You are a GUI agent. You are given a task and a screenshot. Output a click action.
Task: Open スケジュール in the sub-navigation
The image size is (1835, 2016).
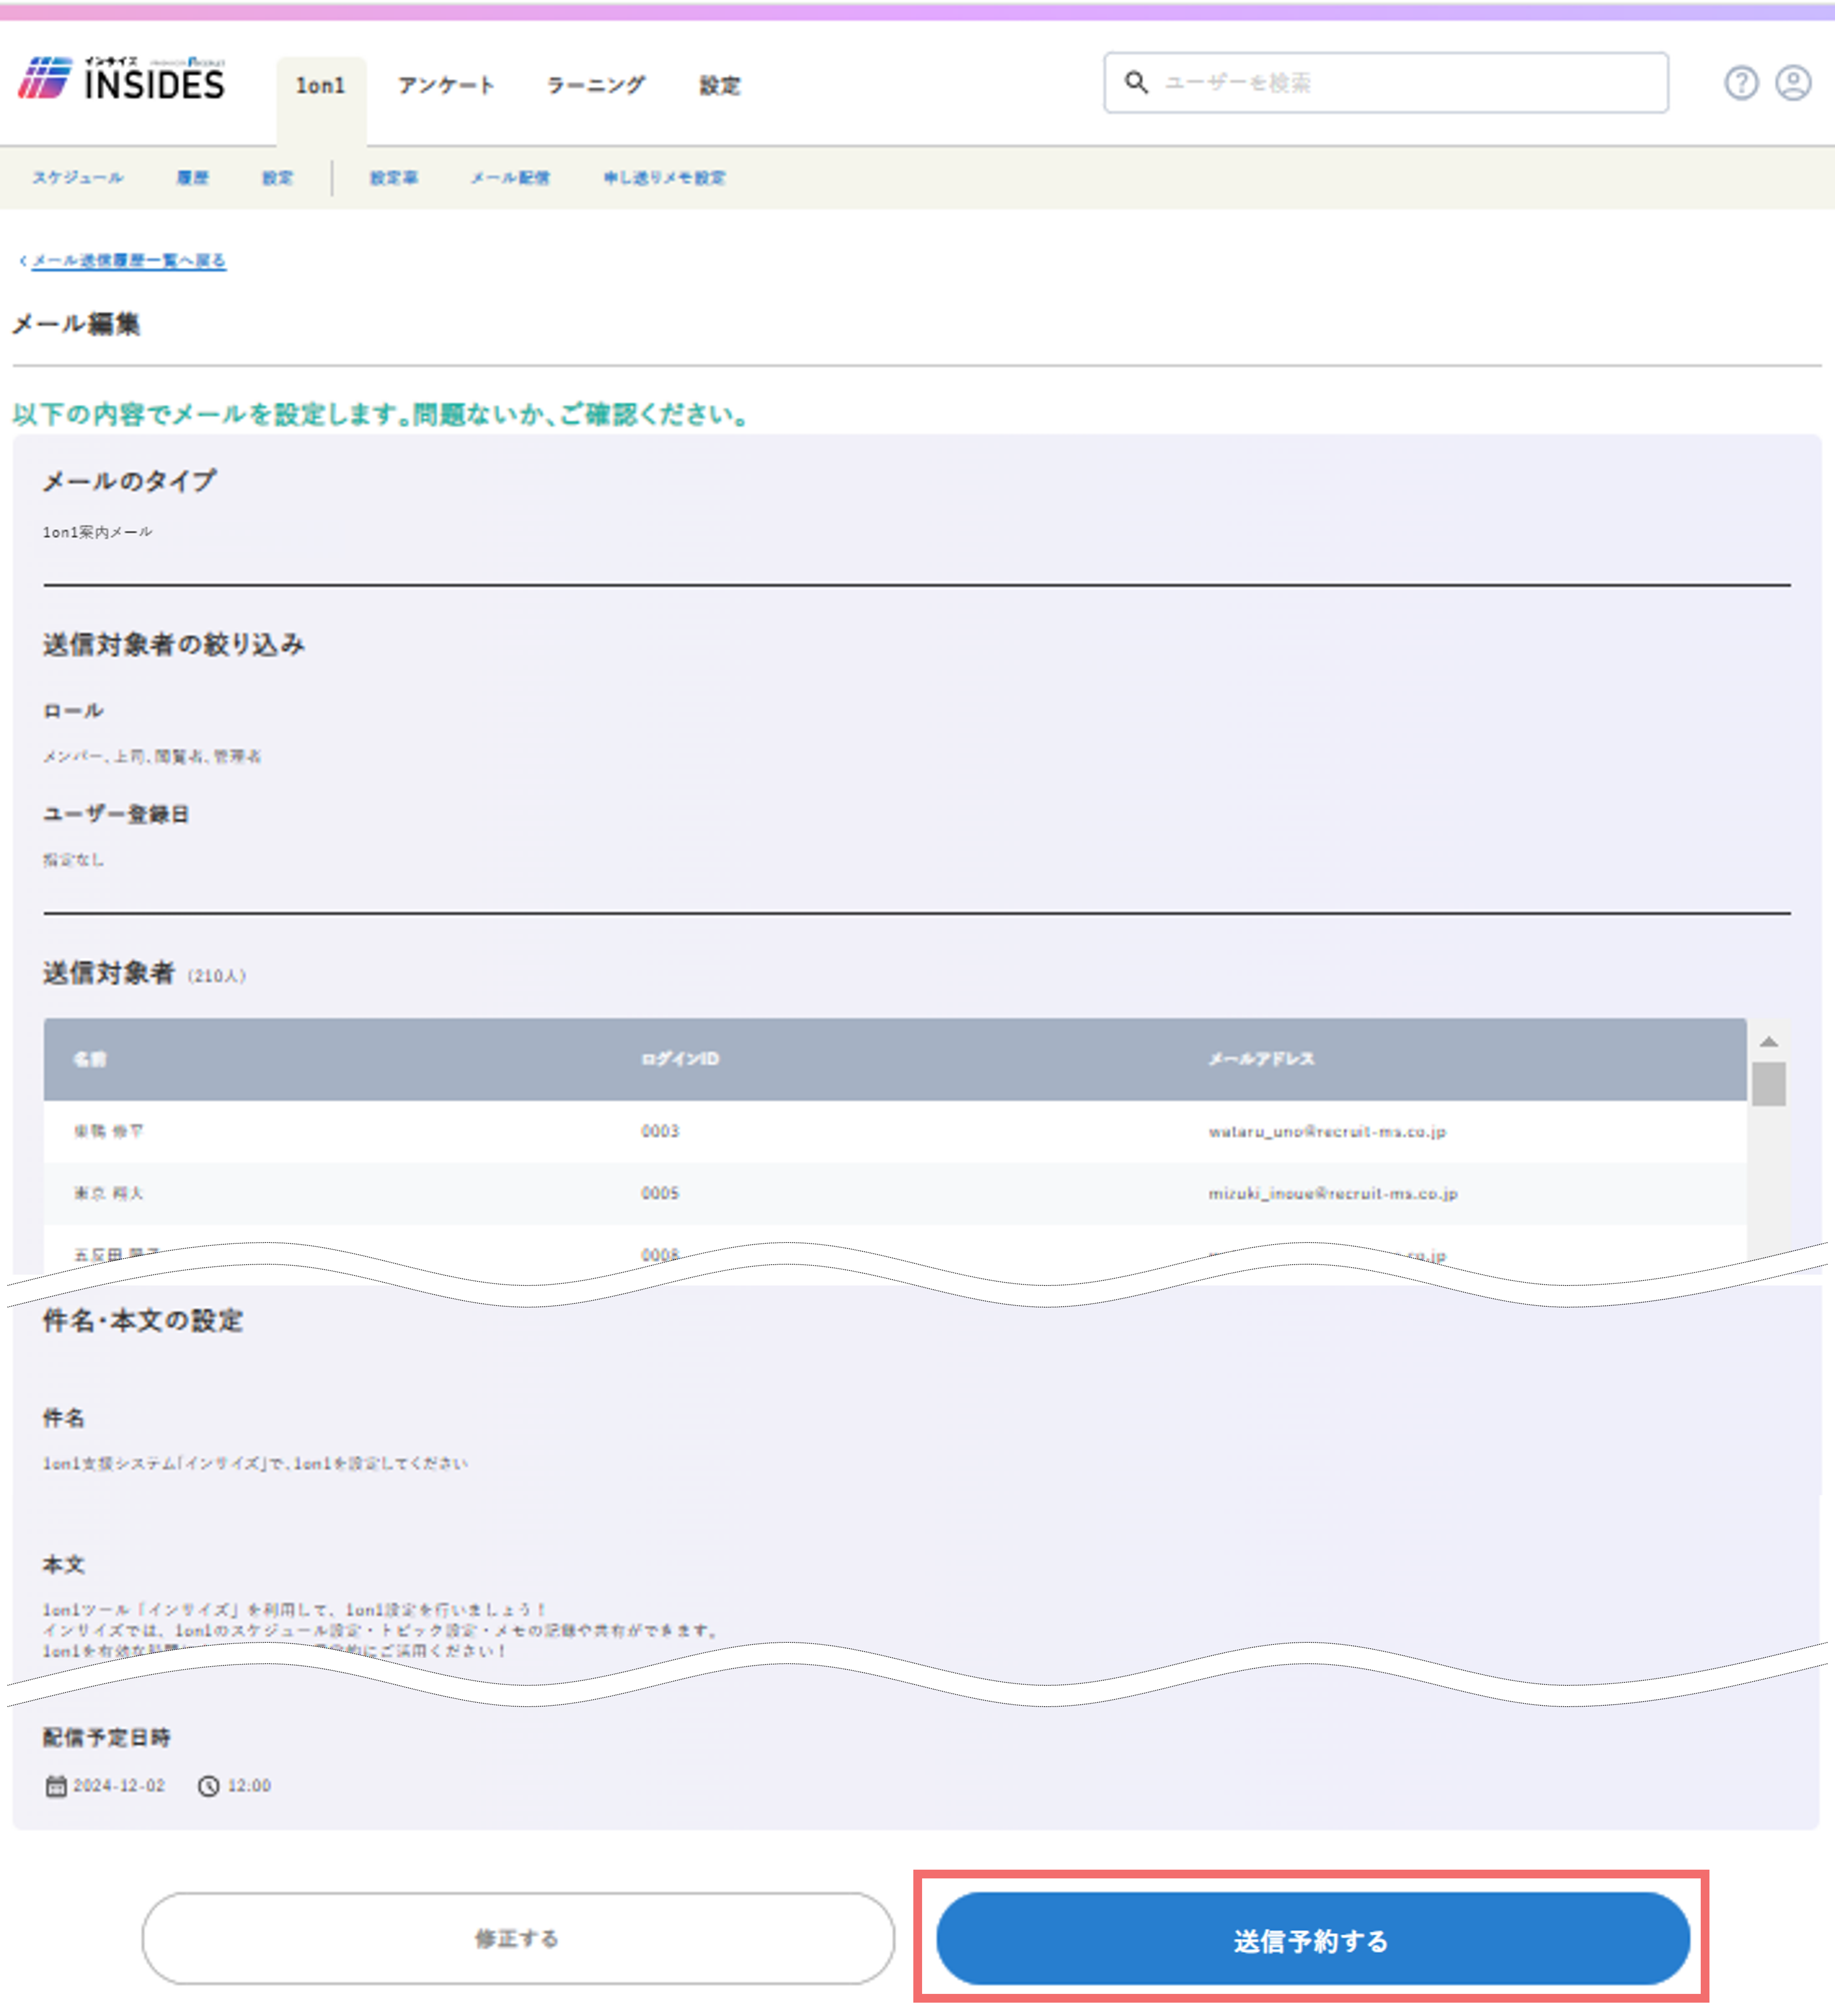tap(78, 178)
